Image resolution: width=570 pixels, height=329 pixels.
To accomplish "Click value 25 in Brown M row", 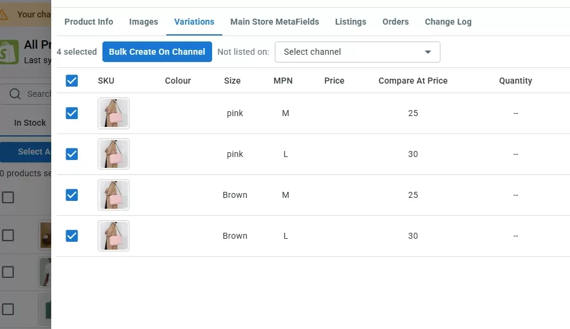I will coord(413,195).
